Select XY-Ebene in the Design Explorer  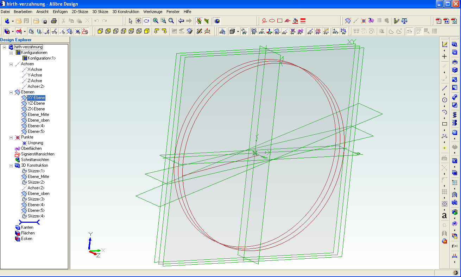(x=36, y=98)
